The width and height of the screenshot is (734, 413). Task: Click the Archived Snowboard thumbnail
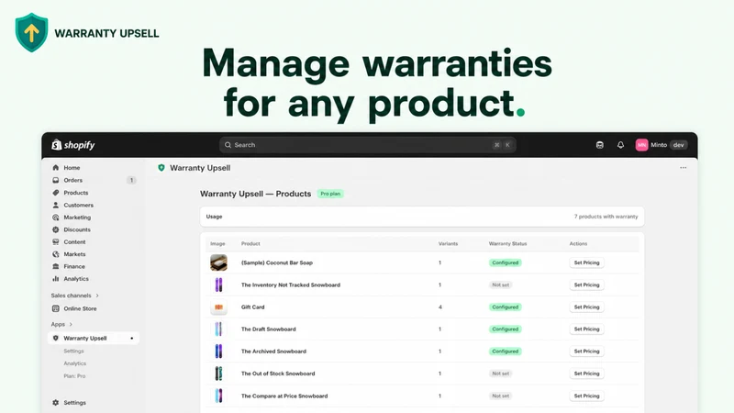click(218, 352)
